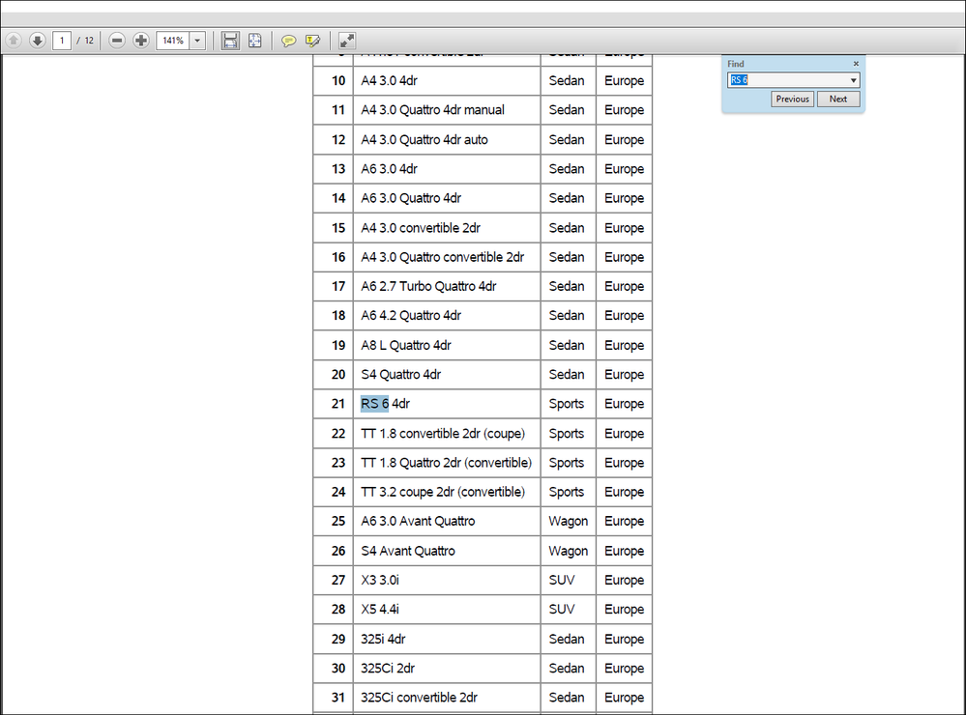This screenshot has width=966, height=715.
Task: Click Next in Find panel
Action: [837, 100]
